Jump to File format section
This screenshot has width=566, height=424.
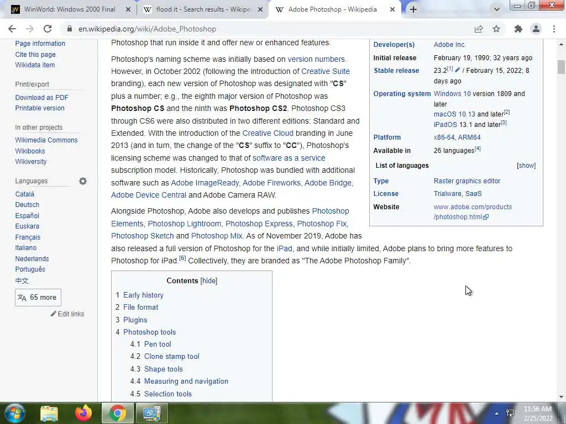click(x=141, y=307)
